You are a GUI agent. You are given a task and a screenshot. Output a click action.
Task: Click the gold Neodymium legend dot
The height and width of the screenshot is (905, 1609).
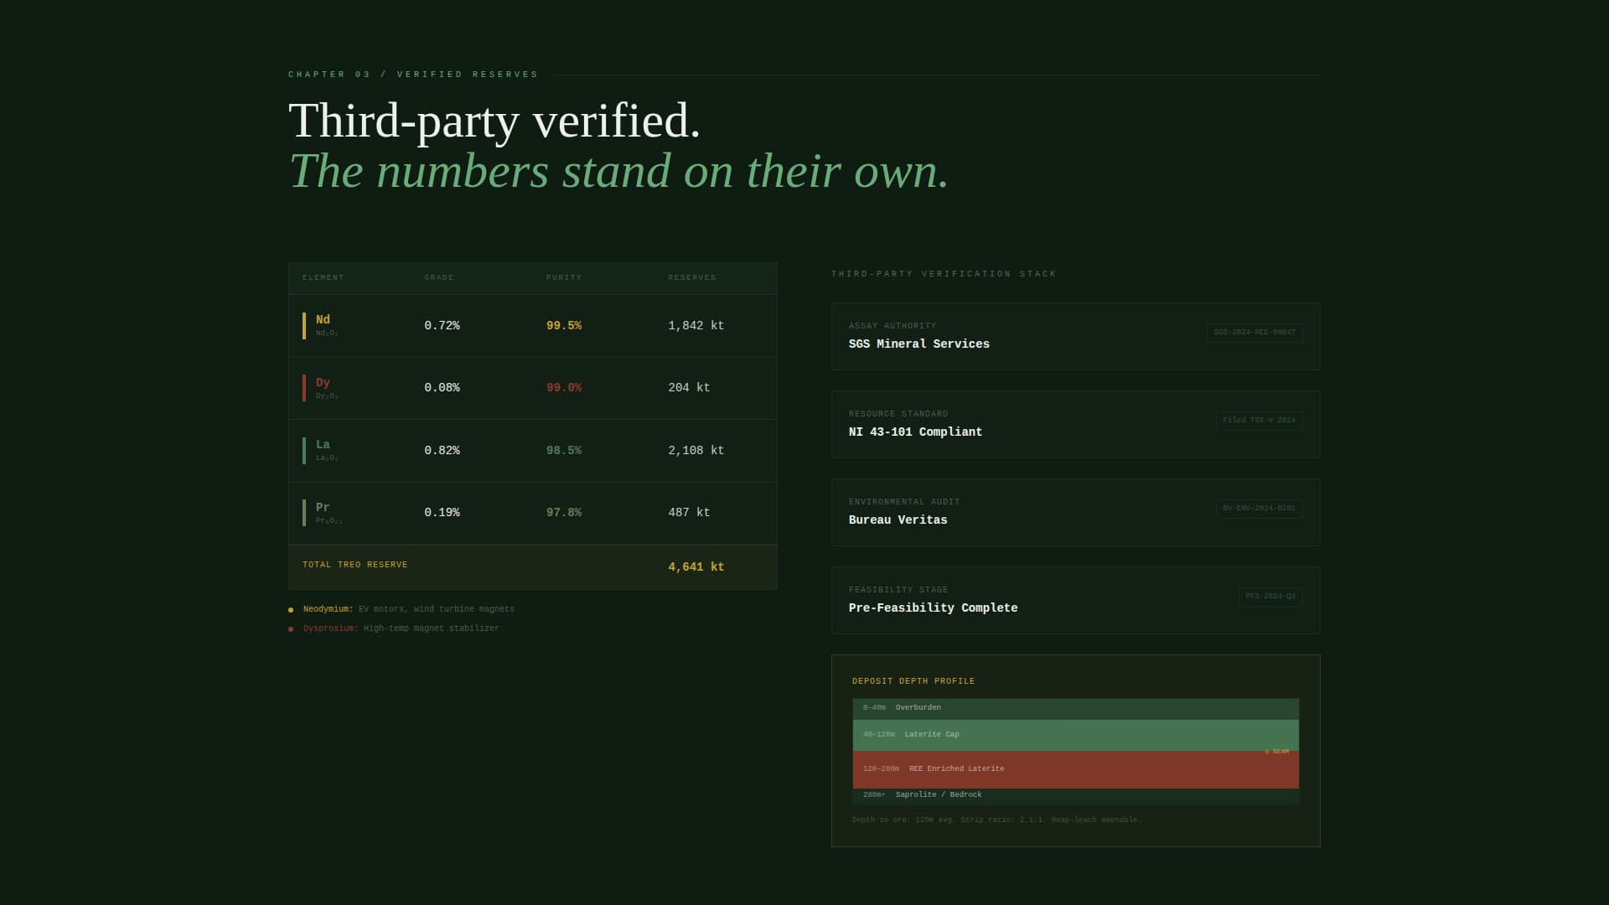point(291,610)
